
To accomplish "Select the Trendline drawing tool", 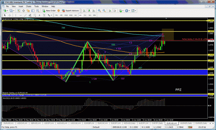I will (x=25, y=15).
